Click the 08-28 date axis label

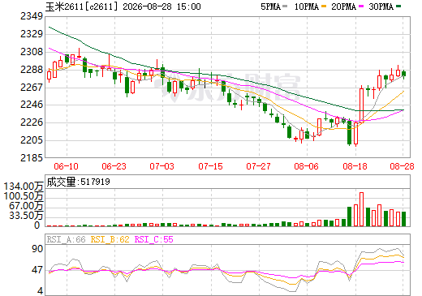coord(402,166)
